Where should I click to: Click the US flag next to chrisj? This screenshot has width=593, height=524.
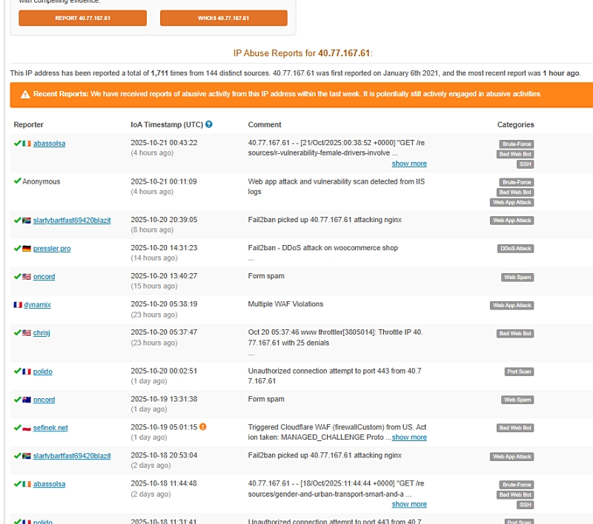27,333
